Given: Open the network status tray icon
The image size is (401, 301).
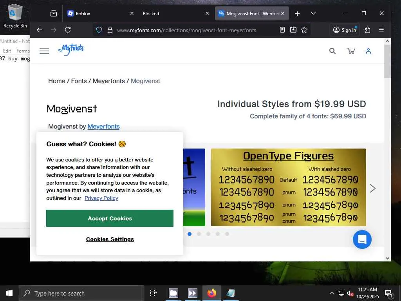Looking at the screenshot, I should click(x=341, y=293).
